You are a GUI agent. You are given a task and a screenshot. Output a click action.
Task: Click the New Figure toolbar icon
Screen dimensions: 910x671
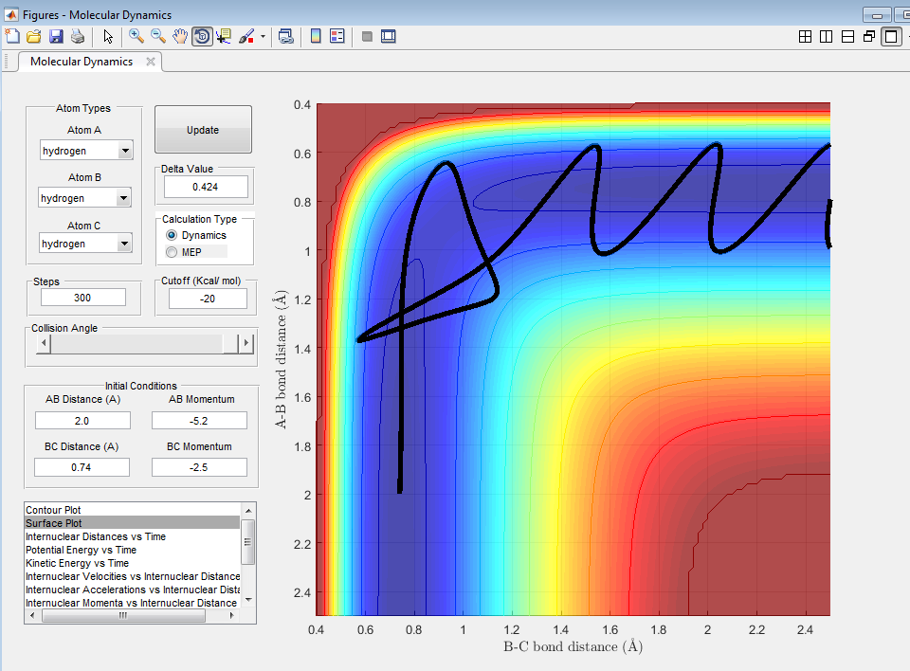tap(12, 37)
